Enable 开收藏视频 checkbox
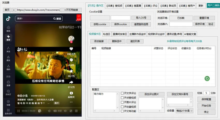This screenshot has height=120, width=220. 122,107
